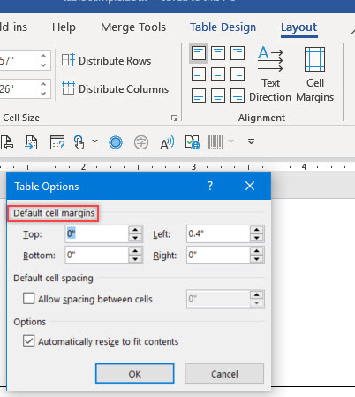Open Customize Quick Access Toolbar dropdown
Image resolution: width=355 pixels, height=397 pixels.
251,141
